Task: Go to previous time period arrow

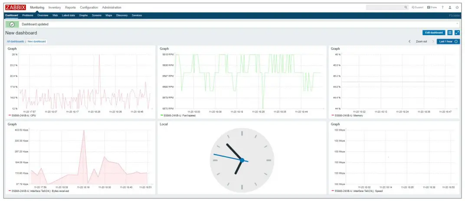Action: [x=409, y=42]
